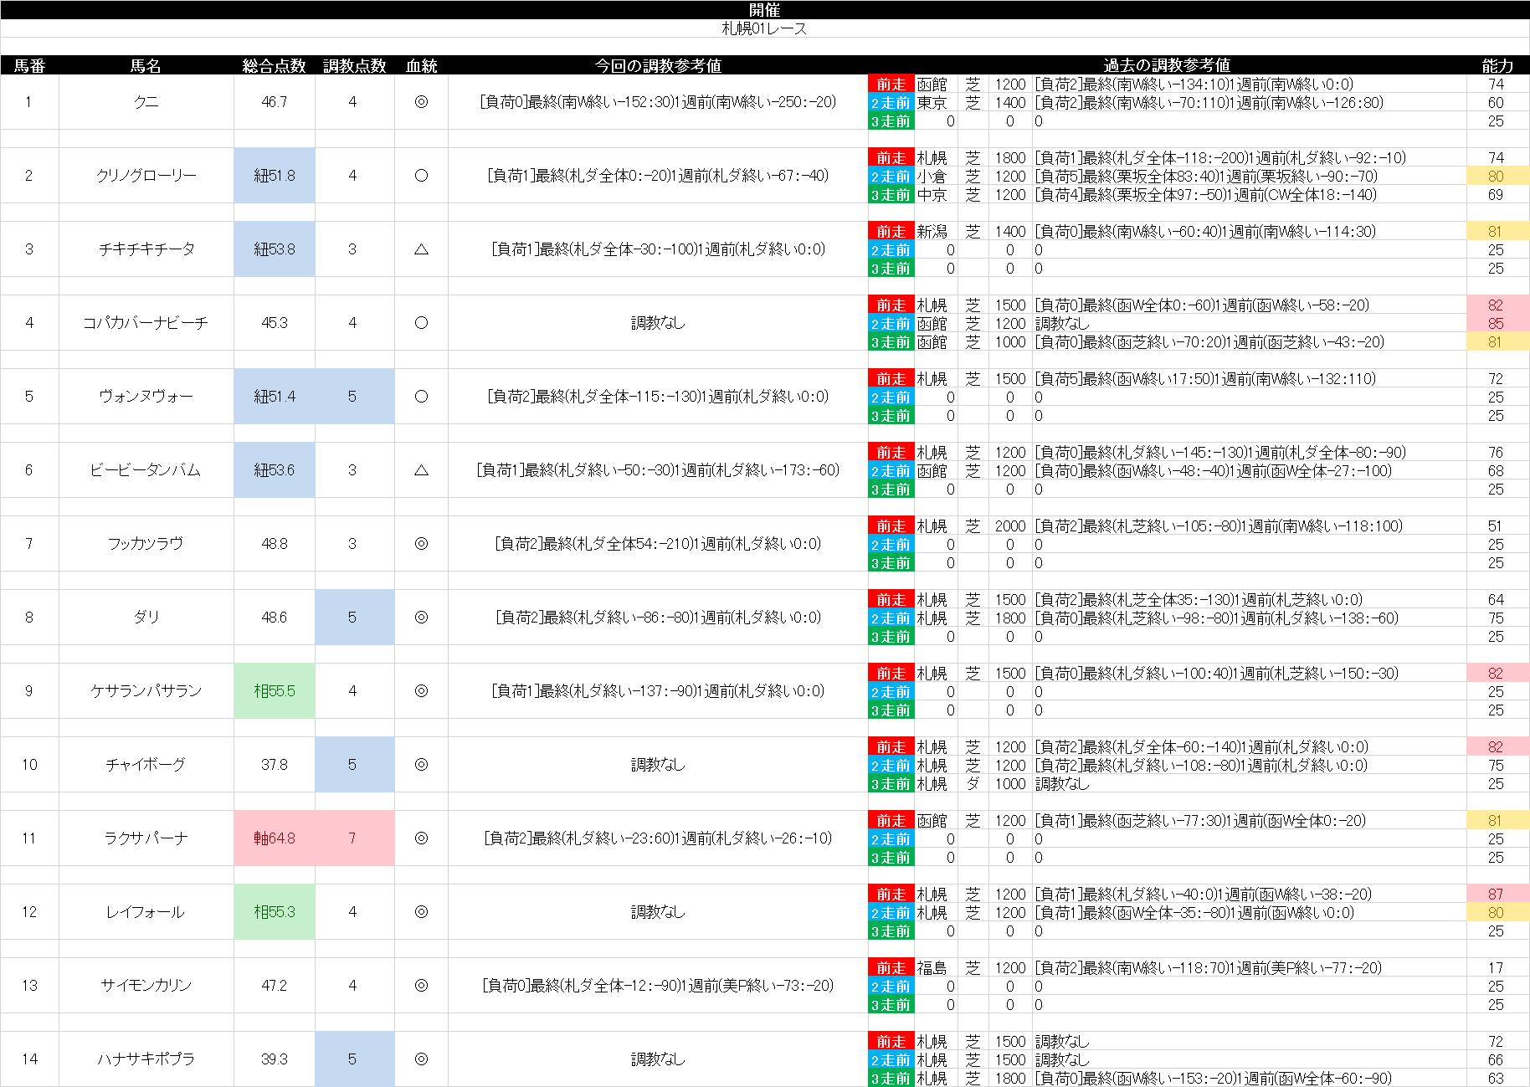Select the double-circle mark for ハナサキポプラ
This screenshot has width=1530, height=1087.
[421, 1059]
